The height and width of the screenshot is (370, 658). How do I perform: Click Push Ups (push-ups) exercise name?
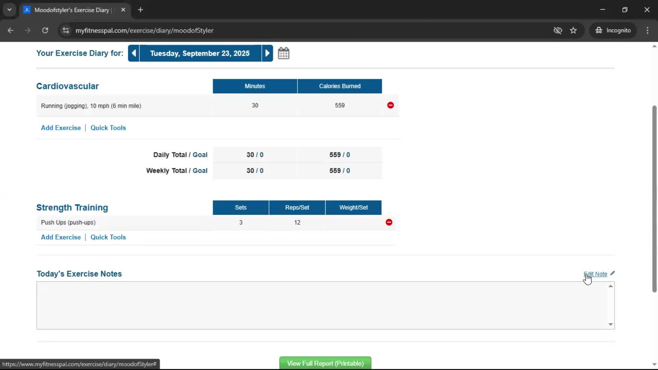click(x=68, y=222)
